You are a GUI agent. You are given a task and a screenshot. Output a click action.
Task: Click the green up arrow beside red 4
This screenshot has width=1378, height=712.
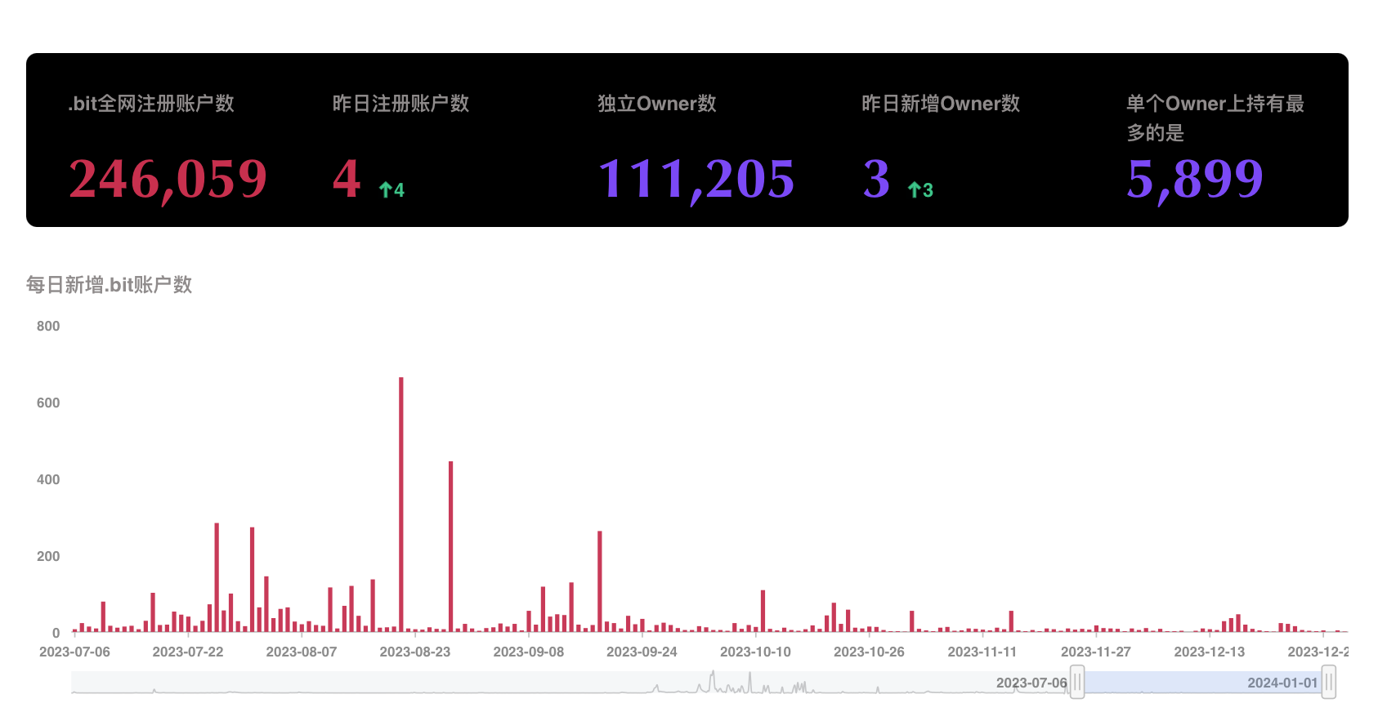point(386,190)
